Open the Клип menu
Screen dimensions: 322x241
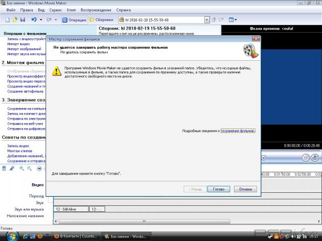pyautogui.click(x=71, y=10)
